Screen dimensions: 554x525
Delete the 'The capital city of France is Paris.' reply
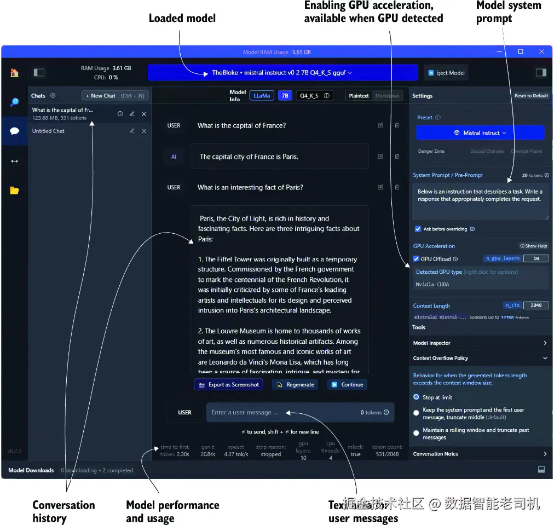tap(397, 156)
